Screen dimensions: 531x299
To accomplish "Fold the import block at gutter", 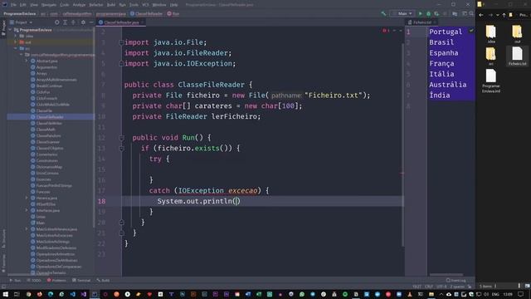I will [122, 42].
